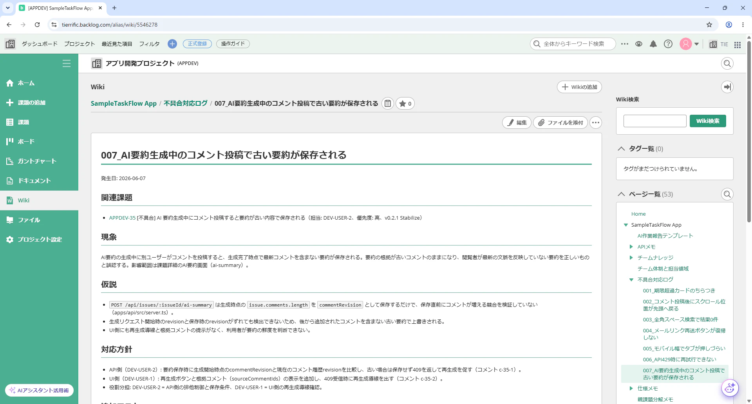This screenshot has width=752, height=404.
Task: Click the Wiki search input field
Action: point(655,121)
